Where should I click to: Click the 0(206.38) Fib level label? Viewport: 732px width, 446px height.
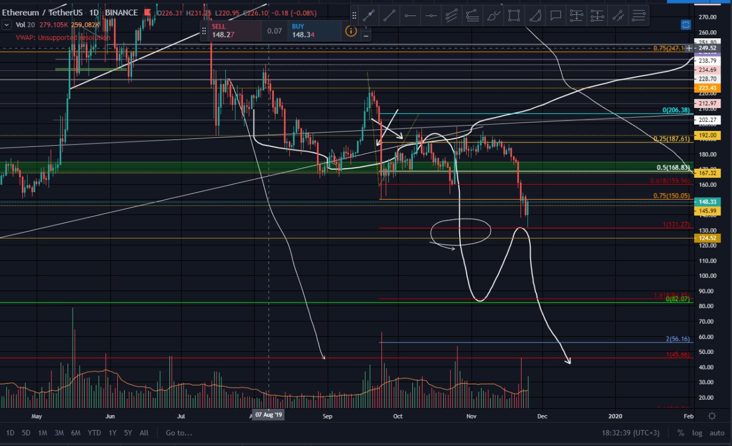pos(677,110)
